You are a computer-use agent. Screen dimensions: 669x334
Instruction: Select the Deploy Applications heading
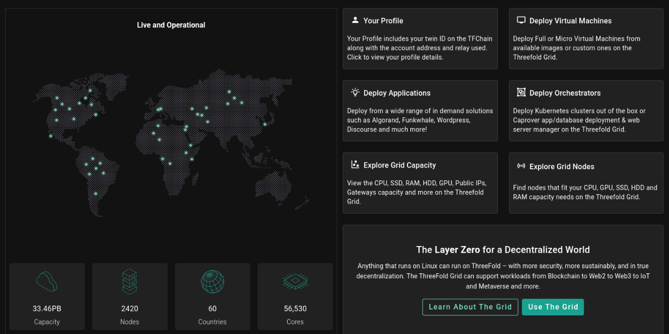397,93
